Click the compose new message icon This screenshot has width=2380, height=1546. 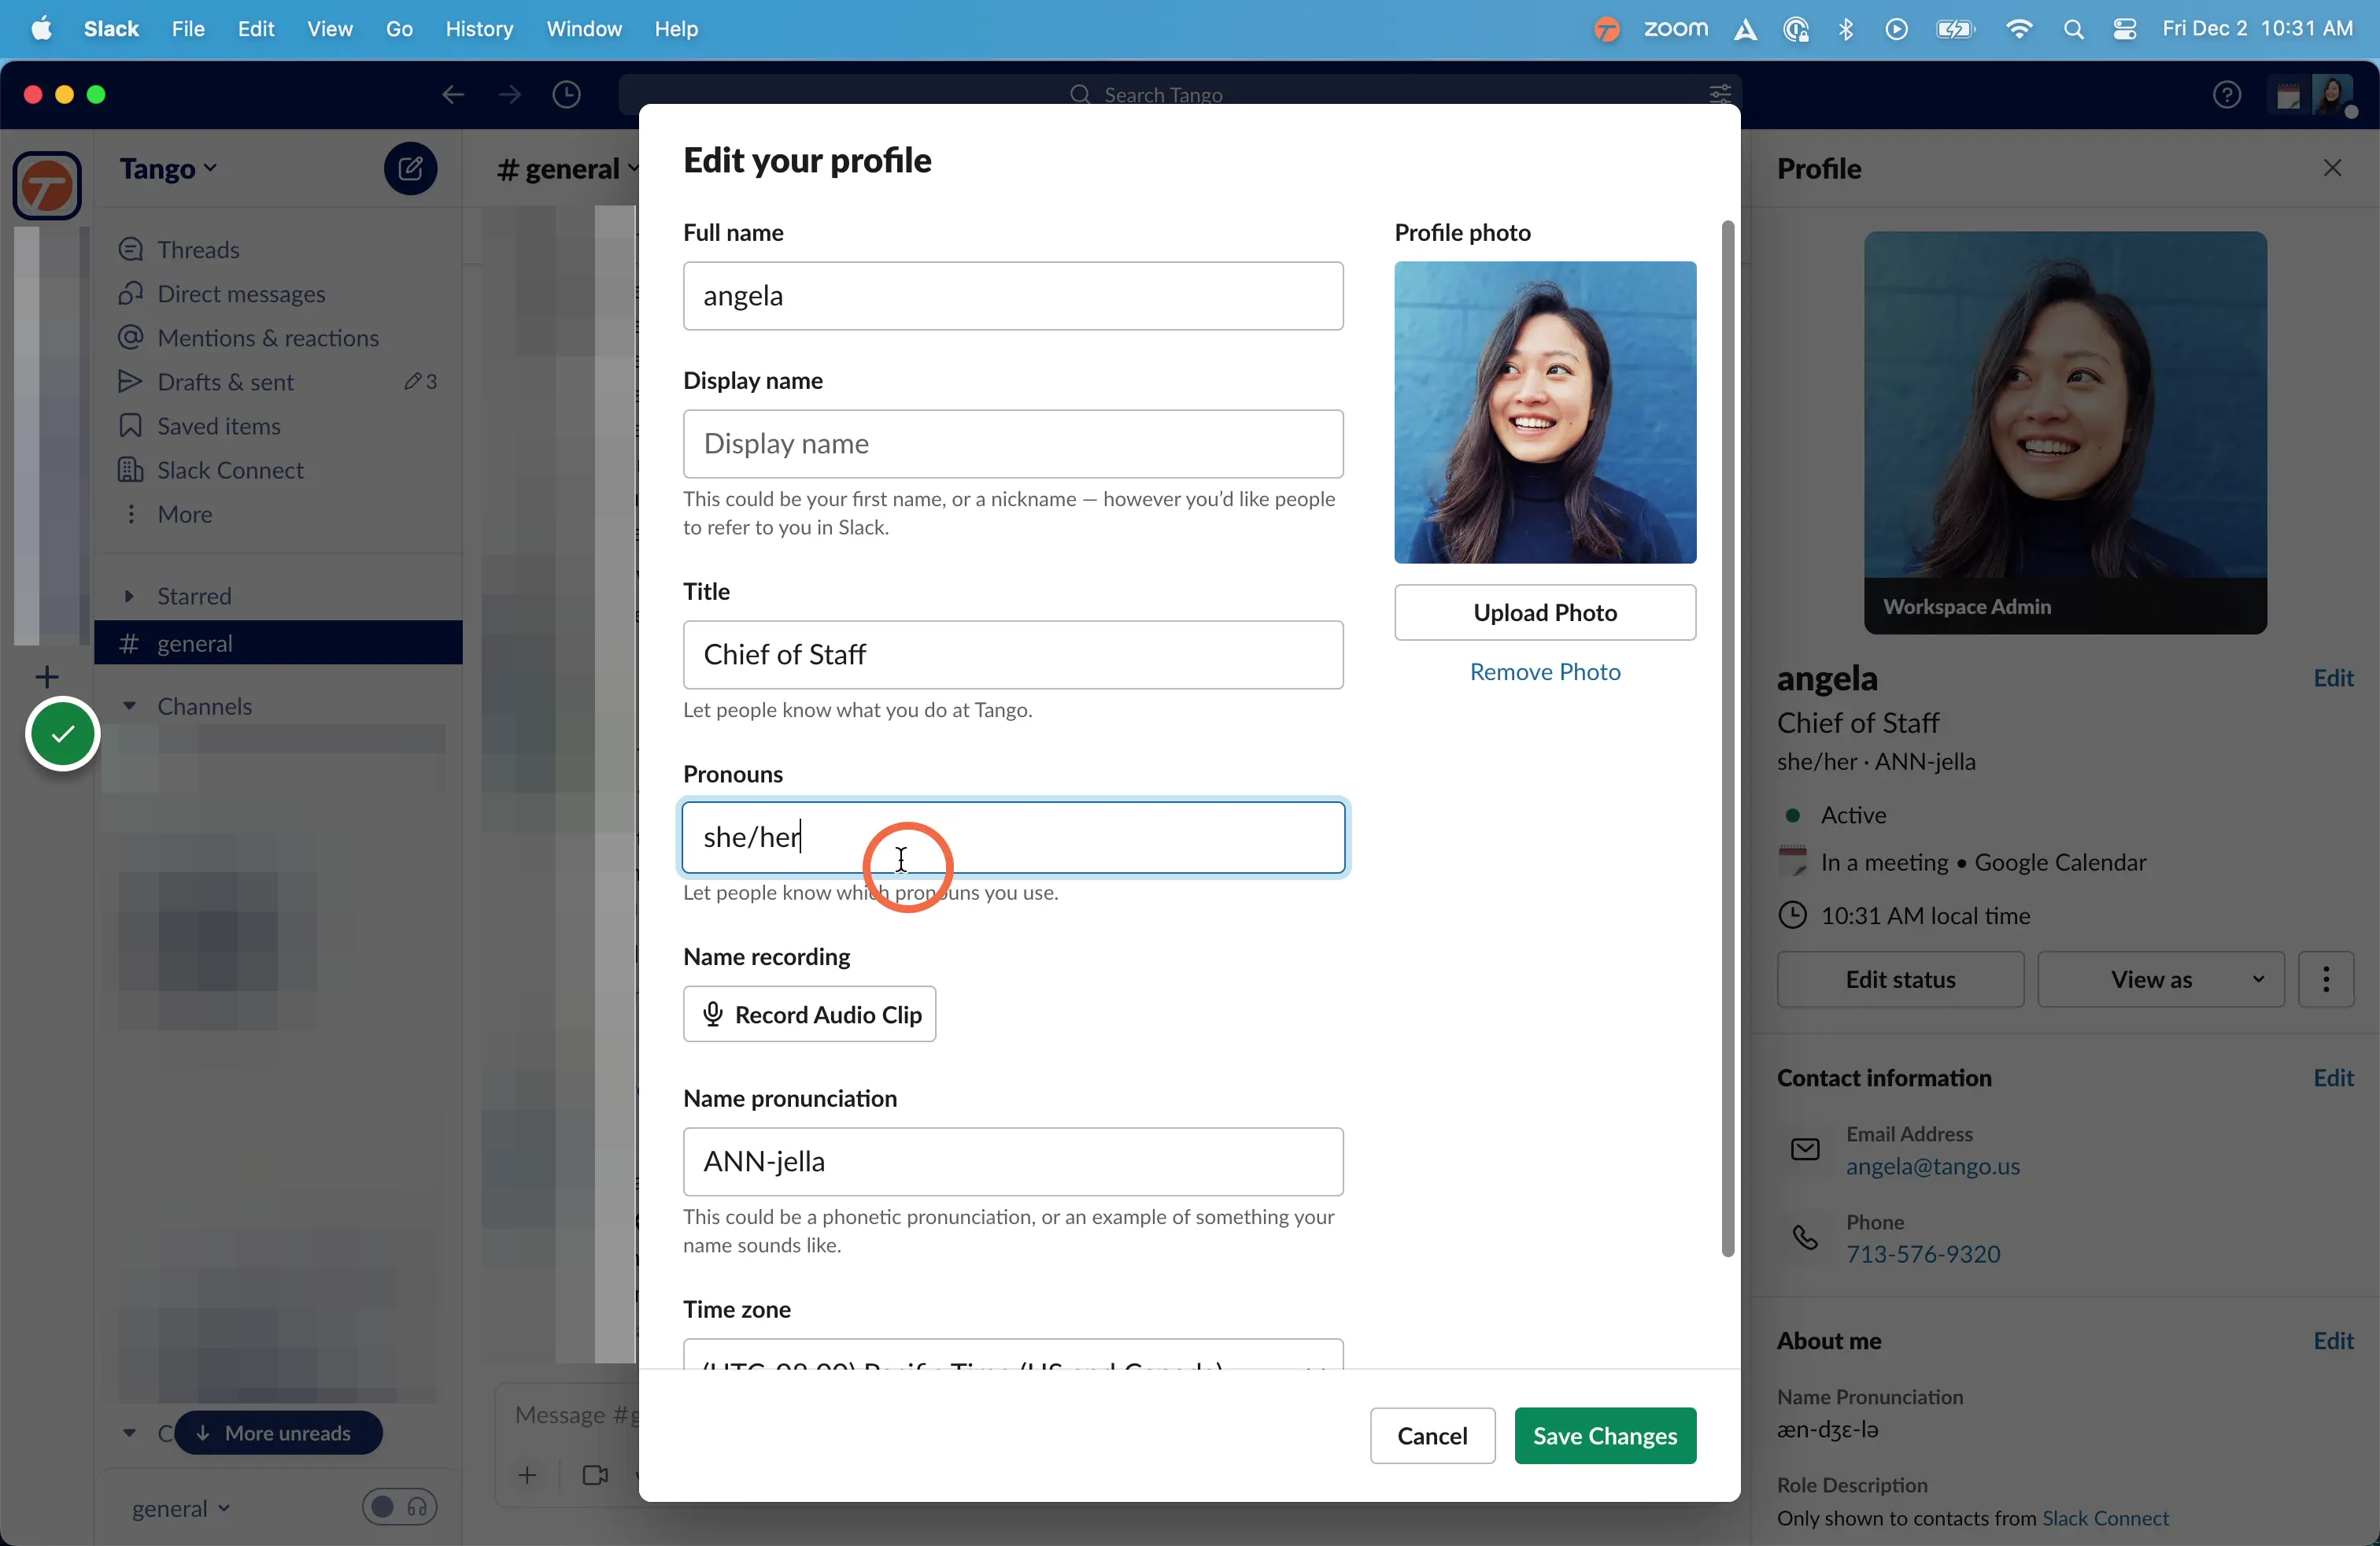pos(410,168)
